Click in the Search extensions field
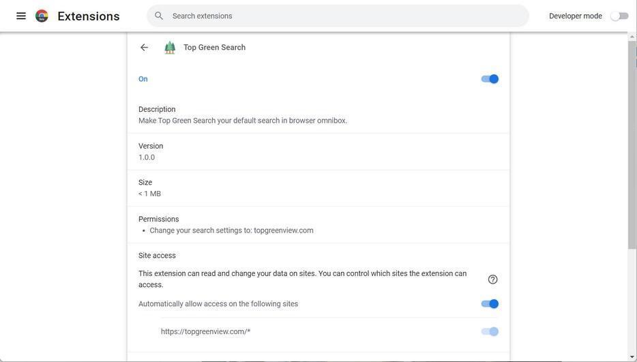 pos(341,16)
